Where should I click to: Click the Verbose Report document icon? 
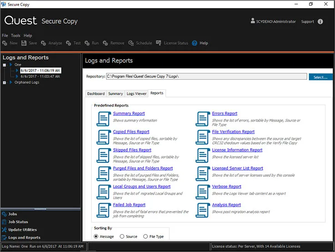203,192
